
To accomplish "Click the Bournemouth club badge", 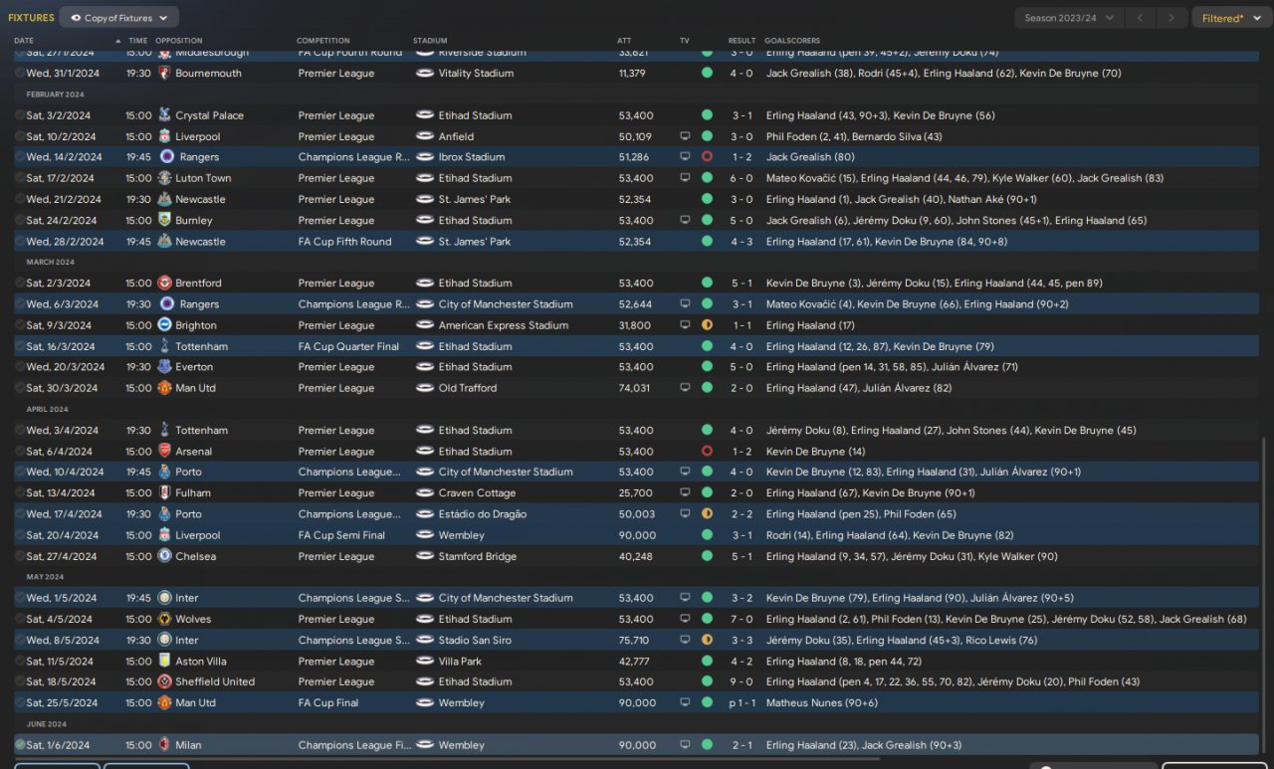I will [165, 74].
